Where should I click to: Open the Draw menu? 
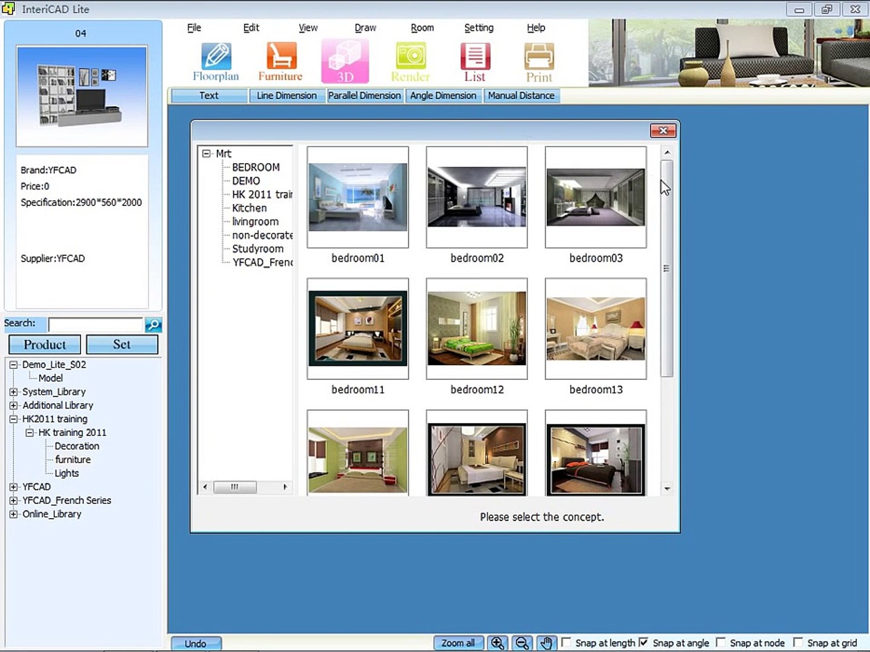[x=365, y=28]
